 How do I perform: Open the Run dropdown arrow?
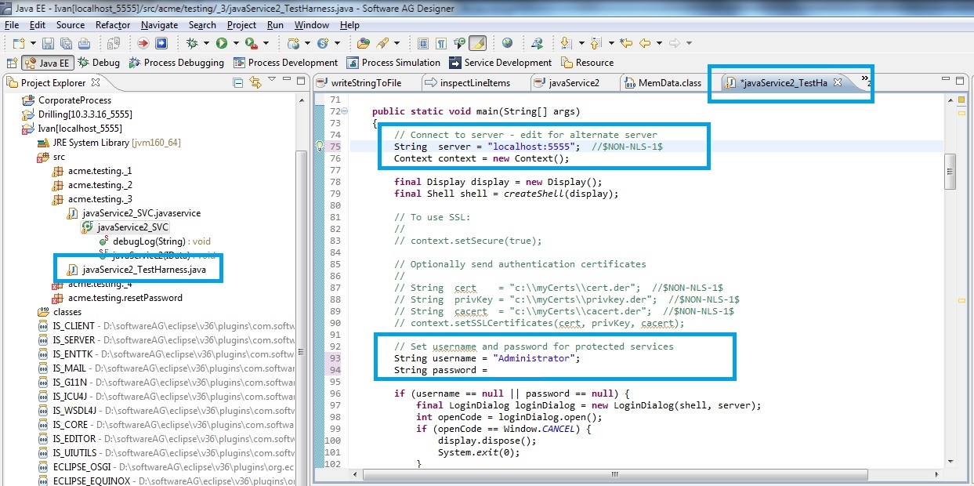click(235, 43)
